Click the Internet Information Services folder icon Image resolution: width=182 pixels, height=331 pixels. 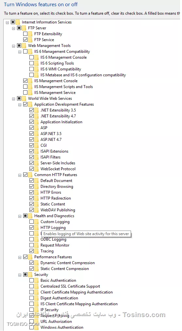(18, 22)
